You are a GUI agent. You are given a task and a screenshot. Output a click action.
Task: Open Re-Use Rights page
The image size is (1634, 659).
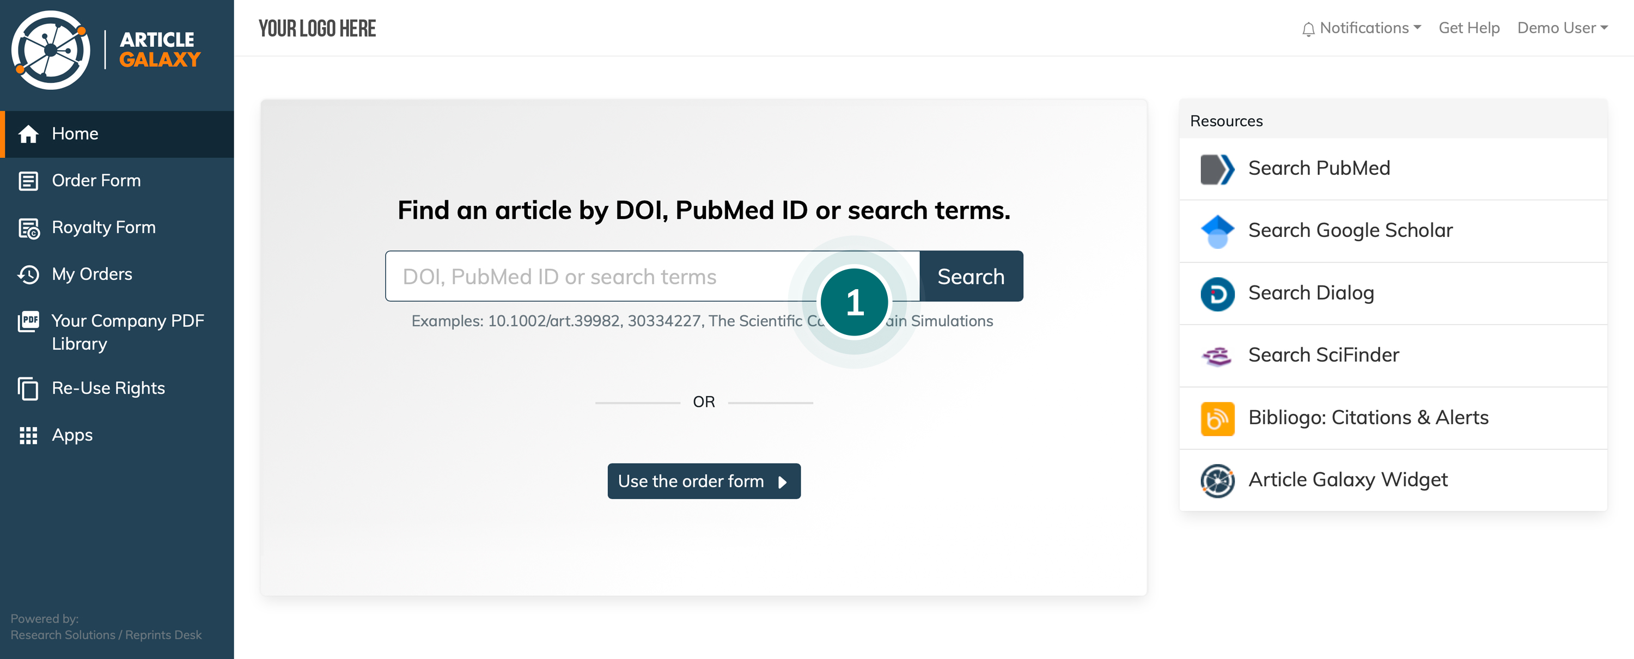[x=108, y=388]
